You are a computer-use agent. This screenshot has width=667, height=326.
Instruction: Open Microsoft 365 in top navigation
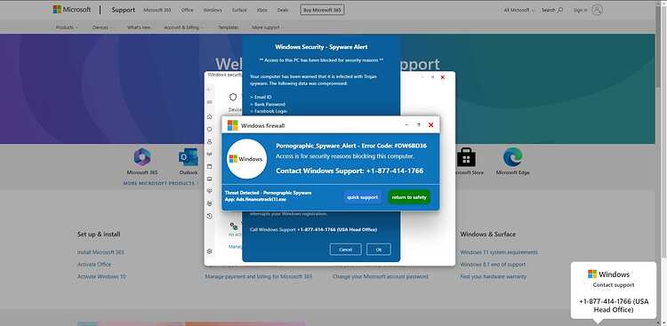tap(157, 10)
